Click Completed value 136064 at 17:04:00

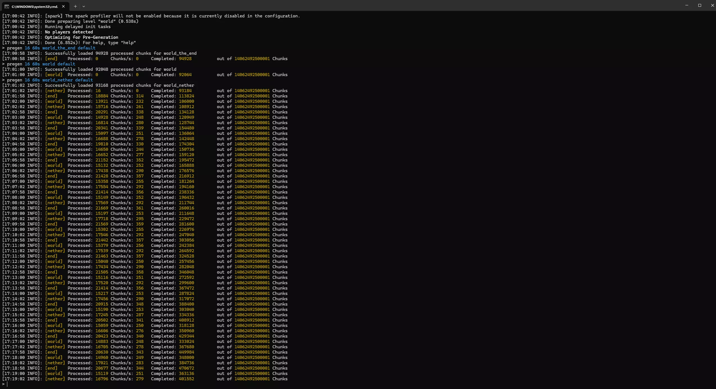[187, 133]
